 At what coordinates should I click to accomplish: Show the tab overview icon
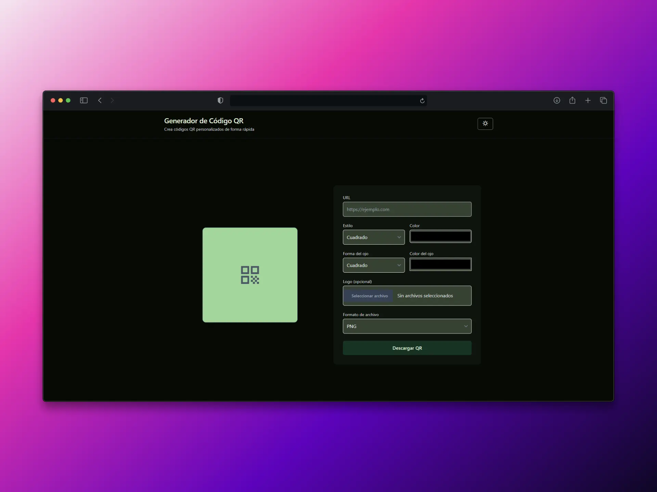603,100
